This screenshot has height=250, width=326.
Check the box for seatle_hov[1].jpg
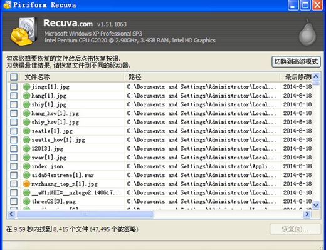coord(14,139)
